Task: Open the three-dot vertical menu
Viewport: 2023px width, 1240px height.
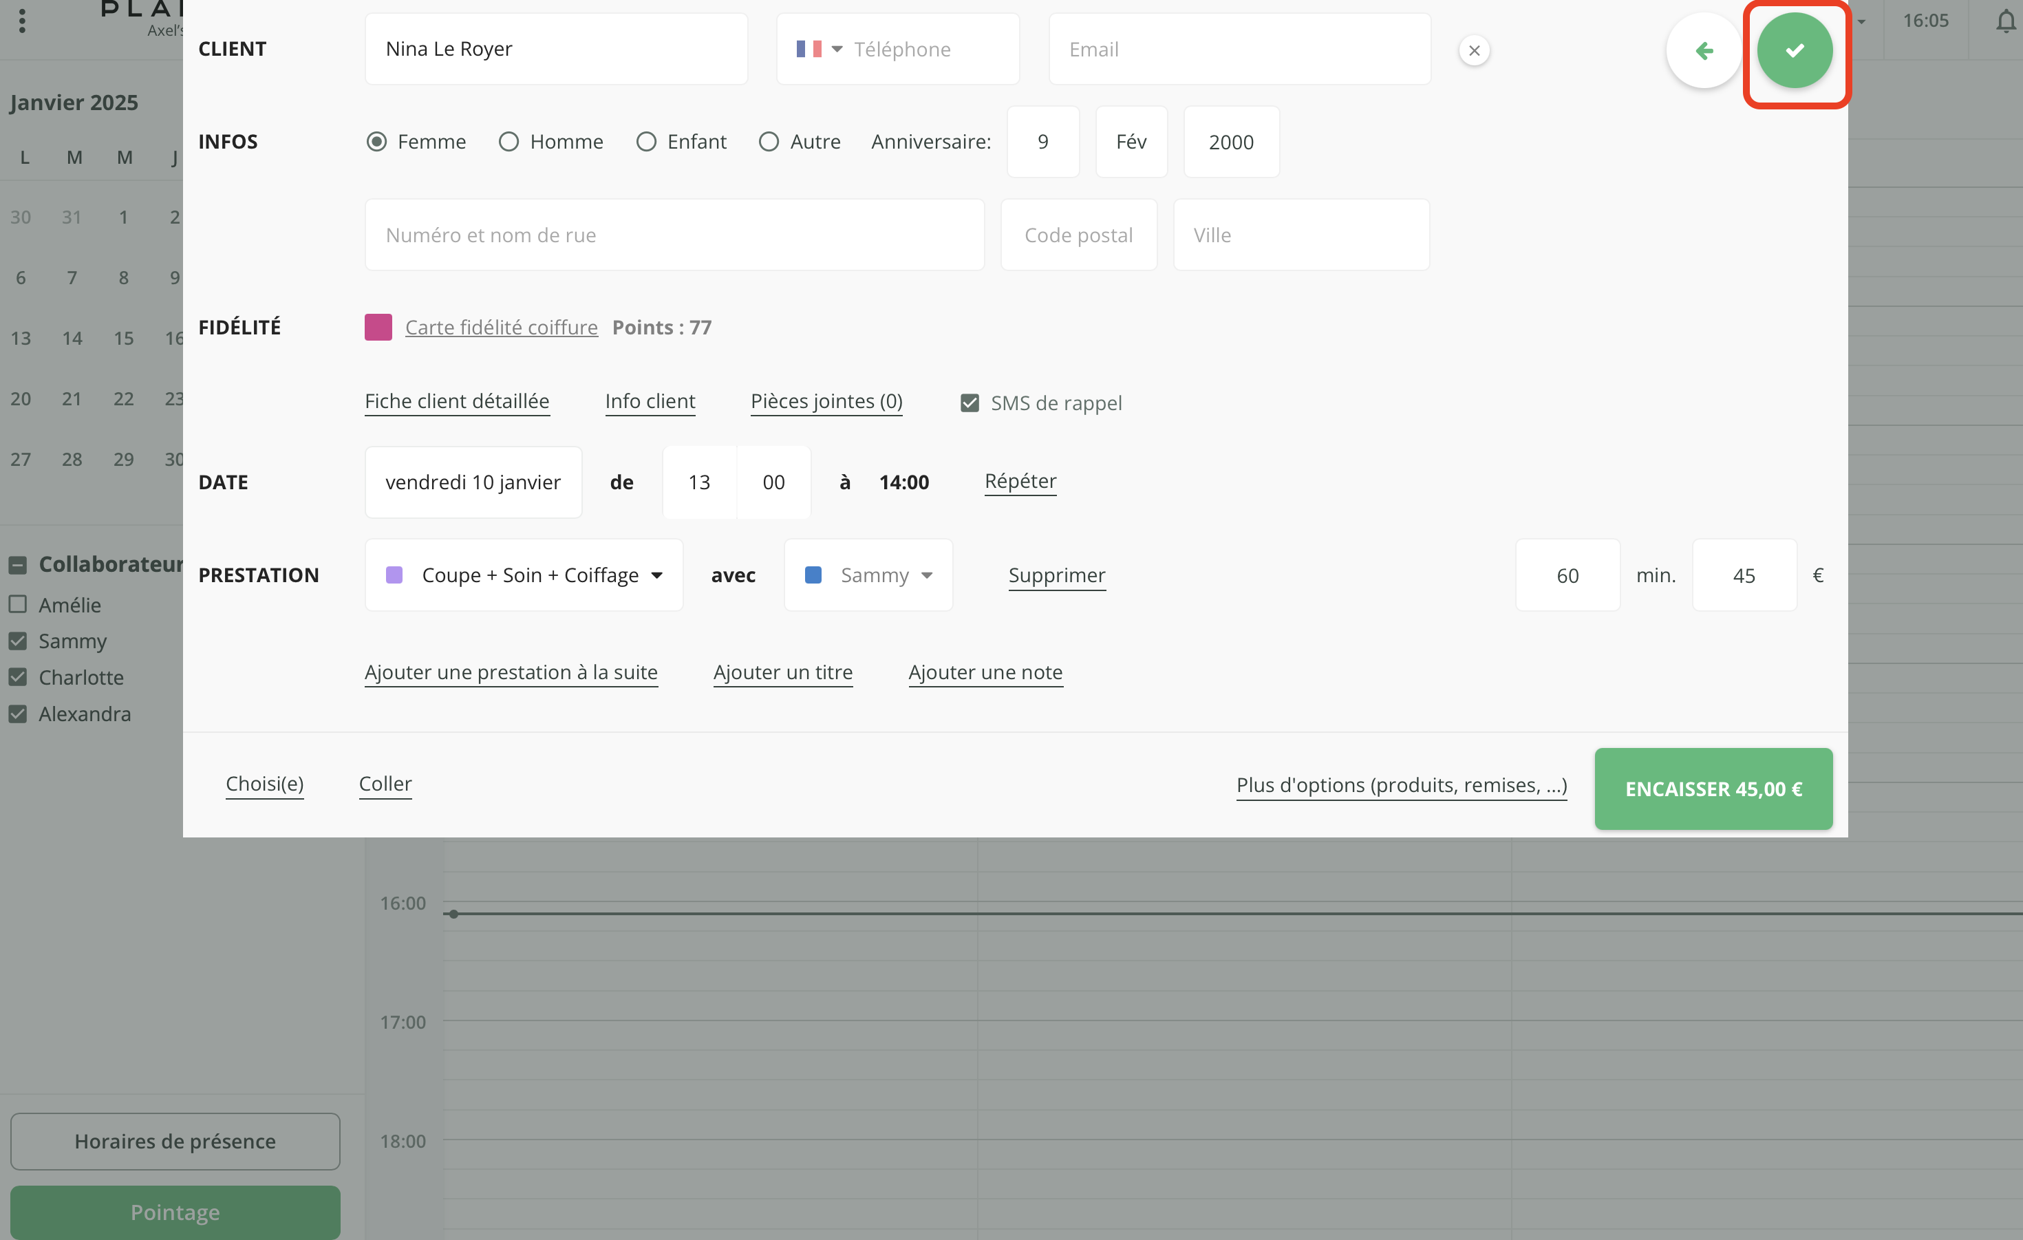Action: 22,21
